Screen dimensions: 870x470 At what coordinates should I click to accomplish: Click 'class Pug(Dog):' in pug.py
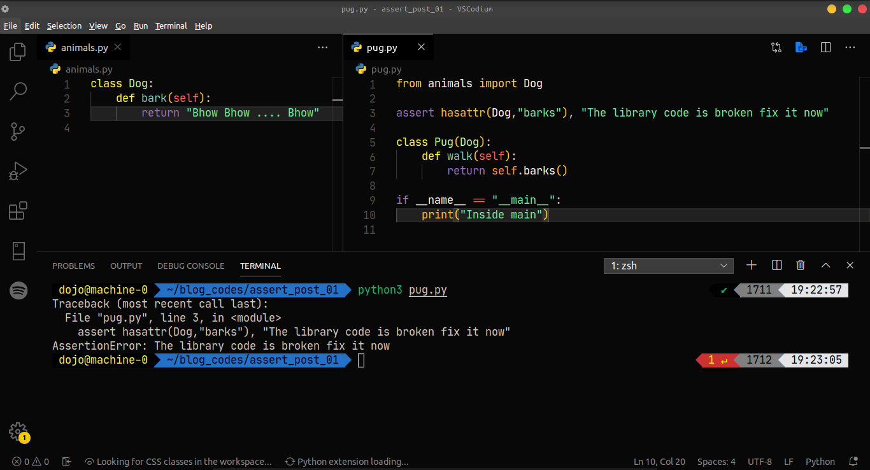click(x=444, y=142)
